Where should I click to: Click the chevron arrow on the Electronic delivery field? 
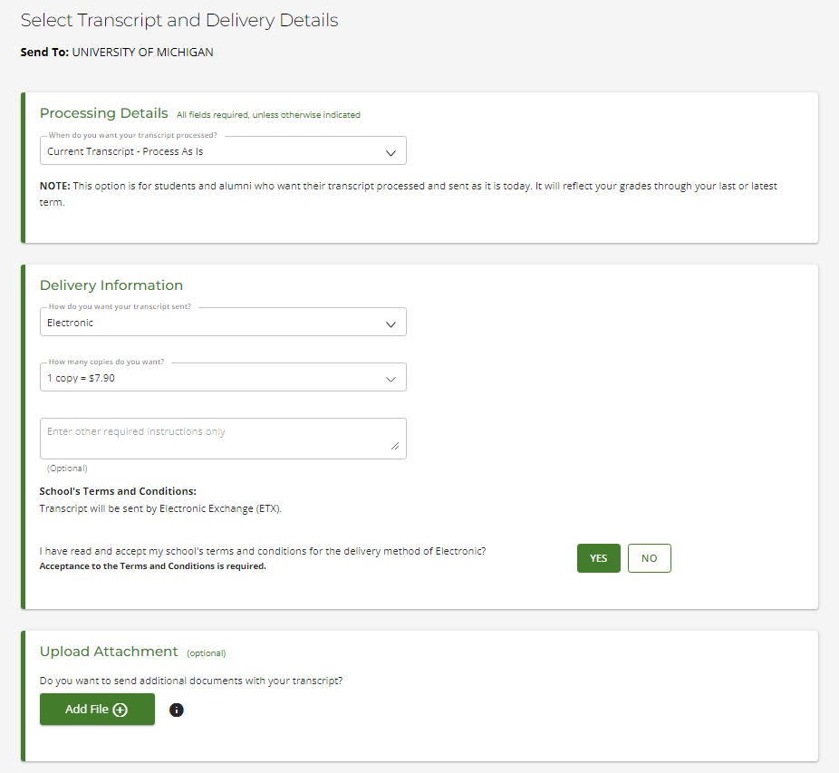tap(391, 324)
